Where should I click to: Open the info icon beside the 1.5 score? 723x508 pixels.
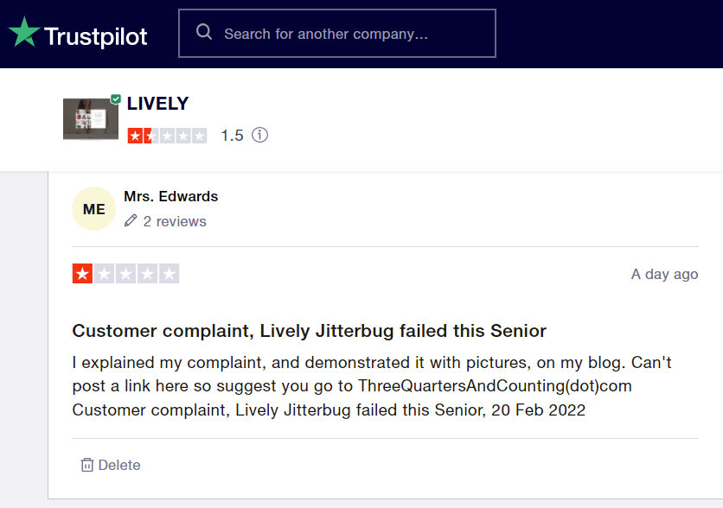259,136
